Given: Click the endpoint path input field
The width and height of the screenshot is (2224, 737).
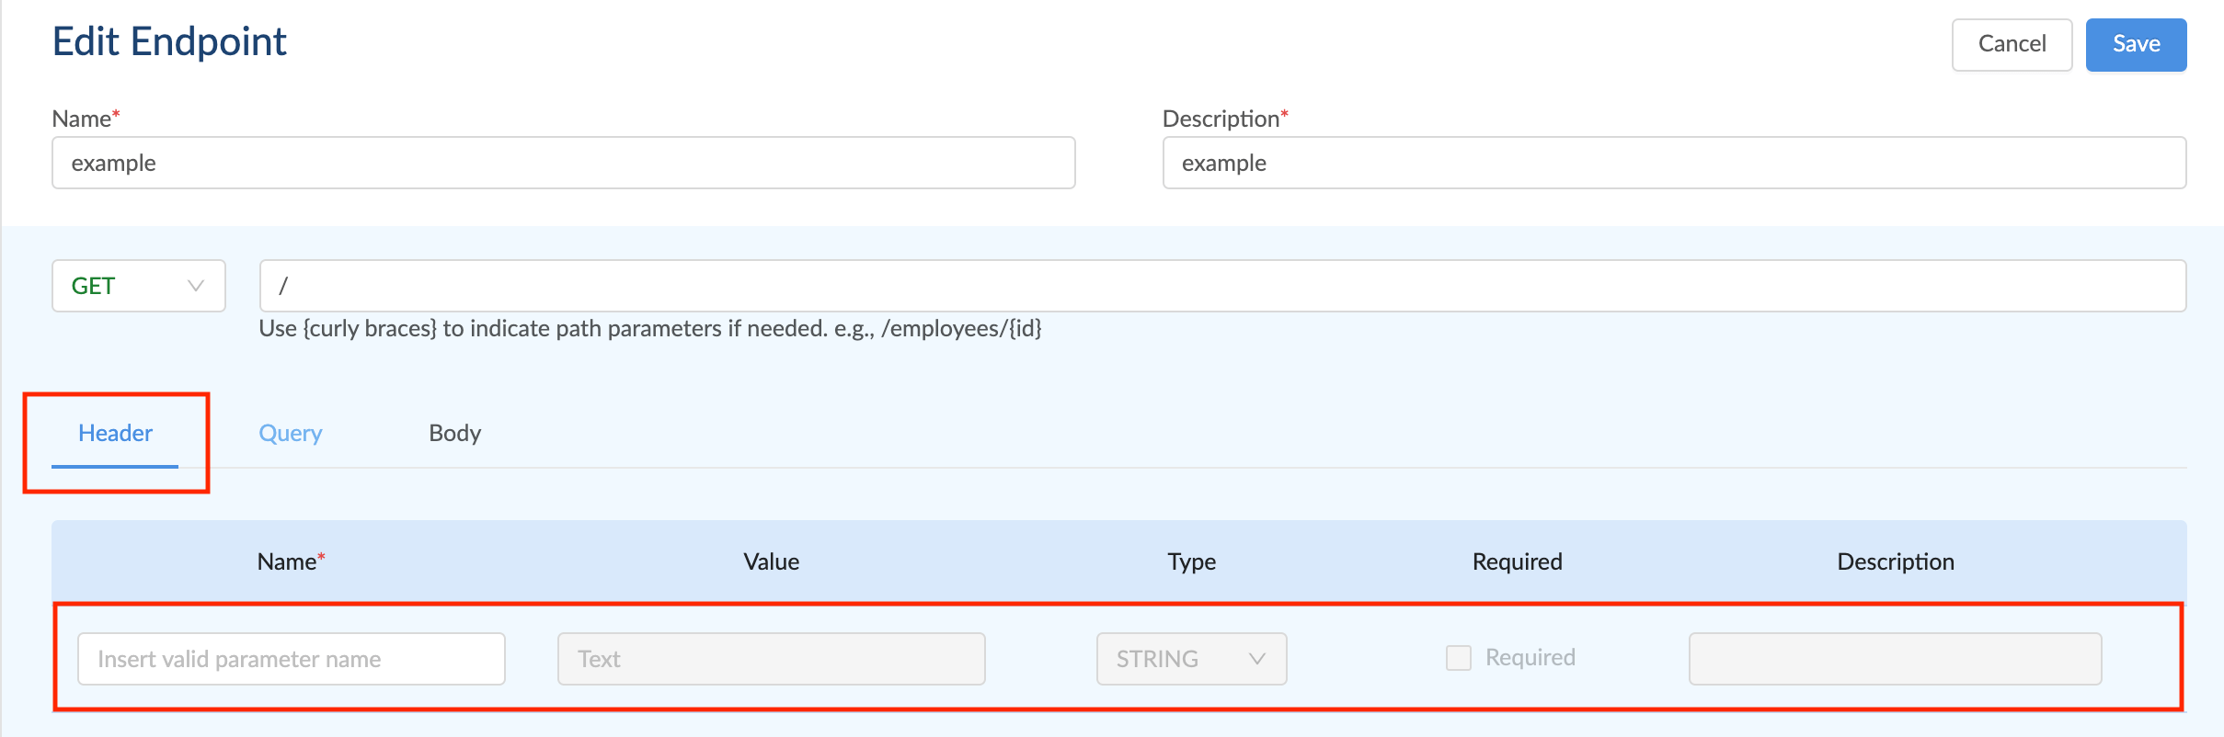Looking at the screenshot, I should pyautogui.click(x=1221, y=286).
